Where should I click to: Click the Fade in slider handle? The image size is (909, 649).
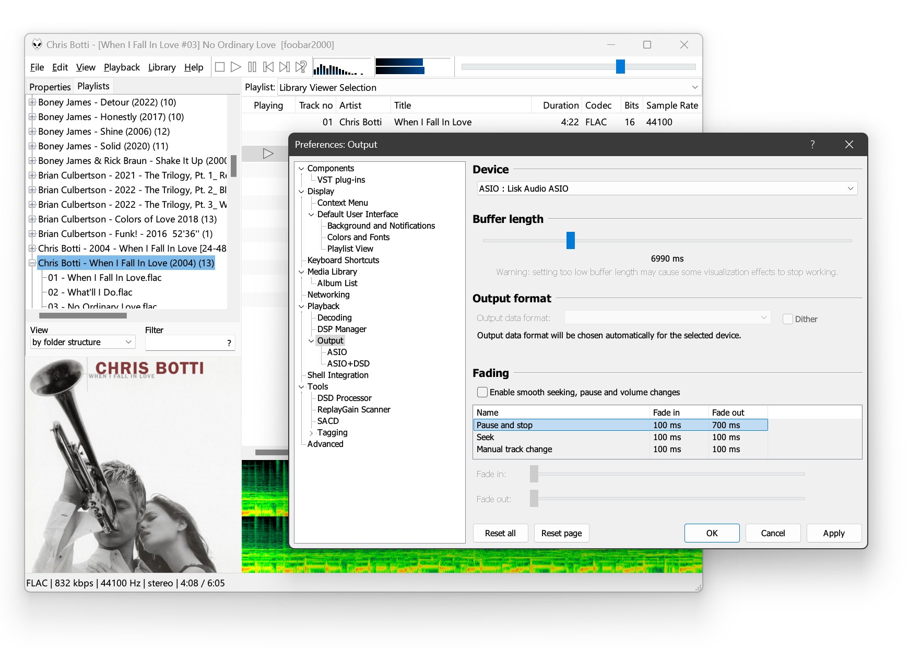534,474
